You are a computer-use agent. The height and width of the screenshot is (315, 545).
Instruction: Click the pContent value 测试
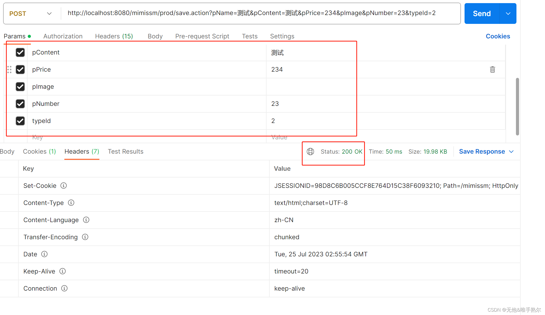click(x=277, y=53)
